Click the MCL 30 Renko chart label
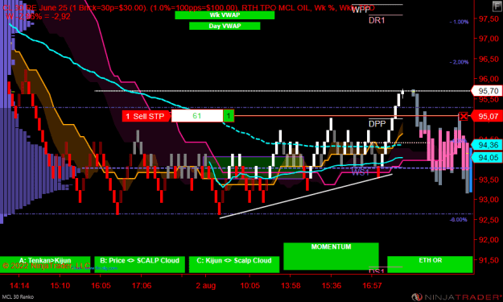 pos(18,297)
